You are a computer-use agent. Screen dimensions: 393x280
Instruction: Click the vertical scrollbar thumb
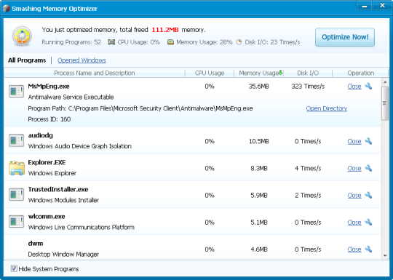click(x=385, y=103)
